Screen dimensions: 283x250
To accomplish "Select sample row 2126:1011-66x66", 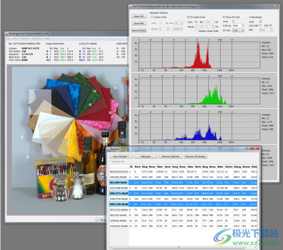I will (x=183, y=226).
